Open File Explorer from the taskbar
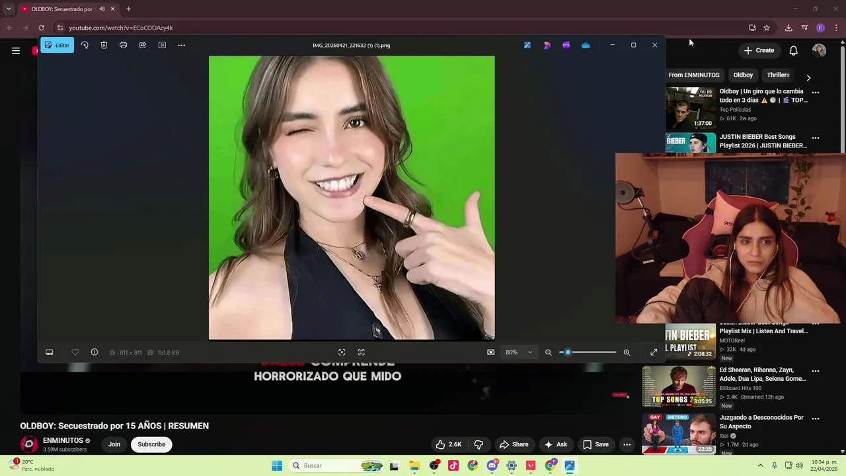This screenshot has height=476, width=846. pyautogui.click(x=414, y=465)
